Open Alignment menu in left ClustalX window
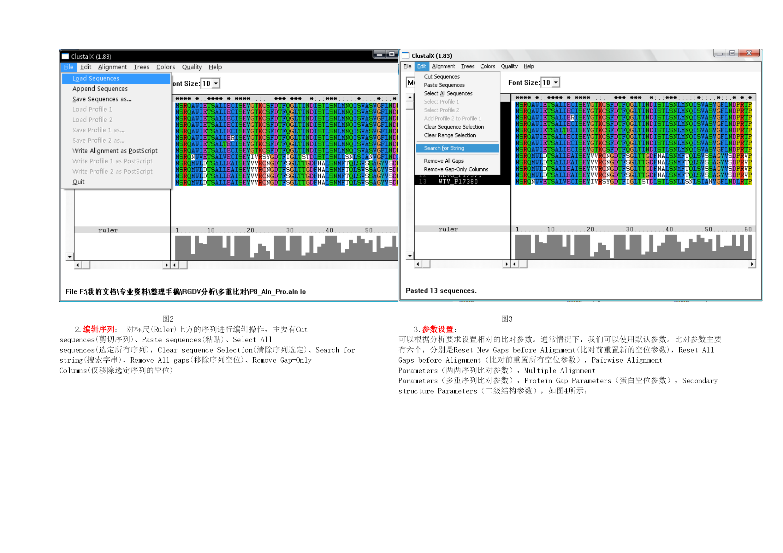The width and height of the screenshot is (783, 553). tap(112, 67)
